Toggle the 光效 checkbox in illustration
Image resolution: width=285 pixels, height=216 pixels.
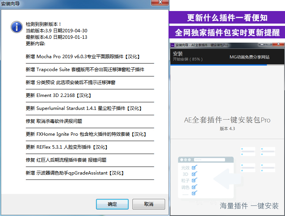click(194, 167)
